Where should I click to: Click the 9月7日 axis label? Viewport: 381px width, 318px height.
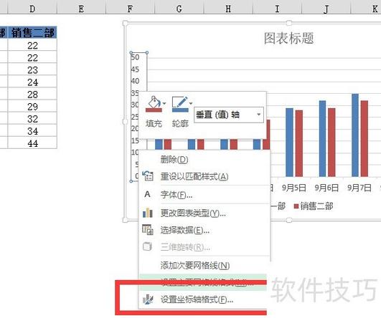[359, 188]
